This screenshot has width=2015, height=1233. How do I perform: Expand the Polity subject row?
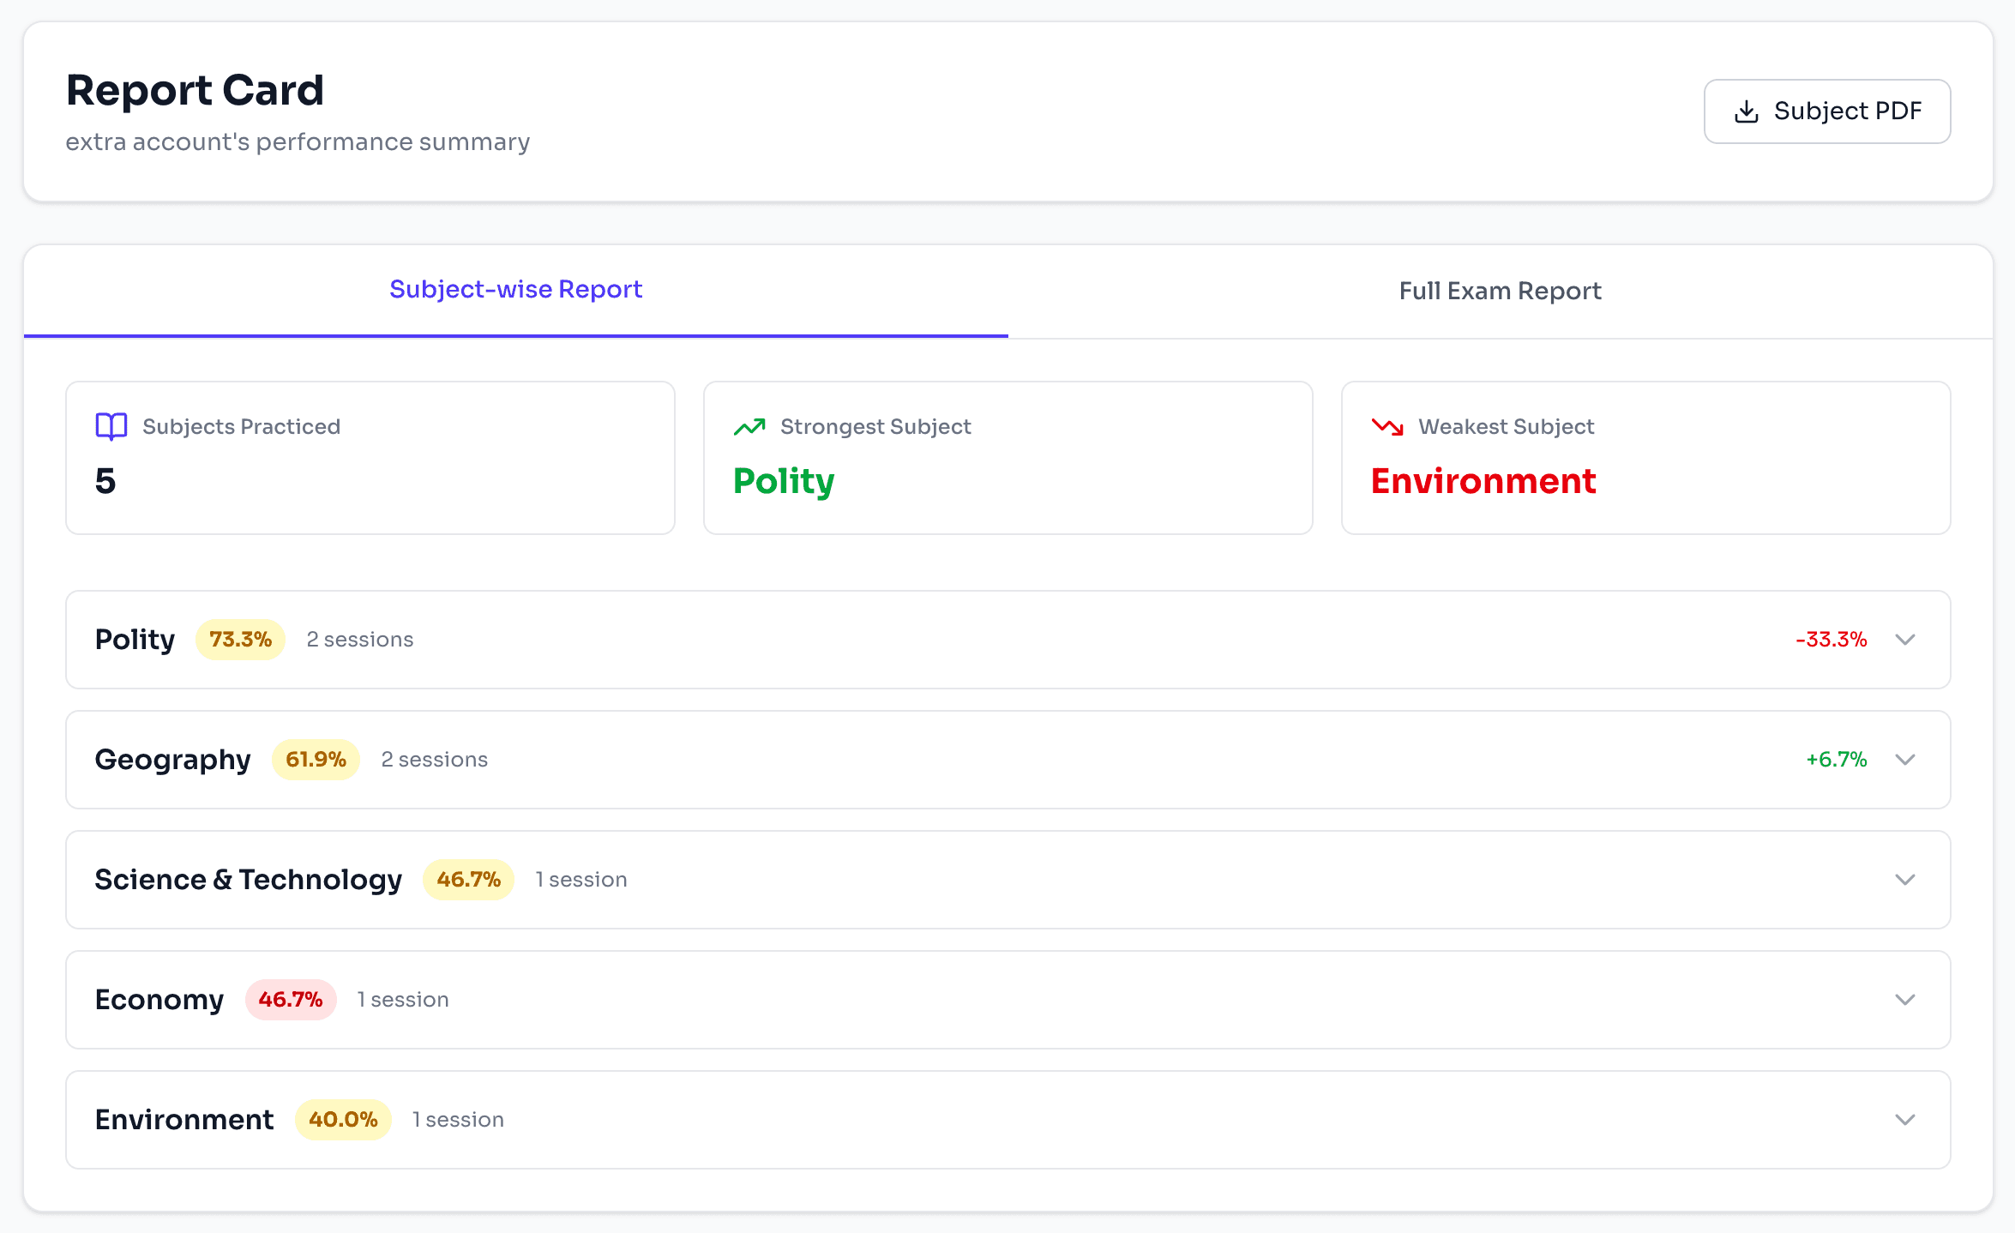[1905, 640]
